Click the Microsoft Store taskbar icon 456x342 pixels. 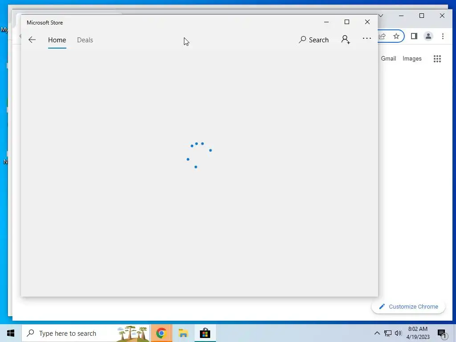(x=205, y=333)
